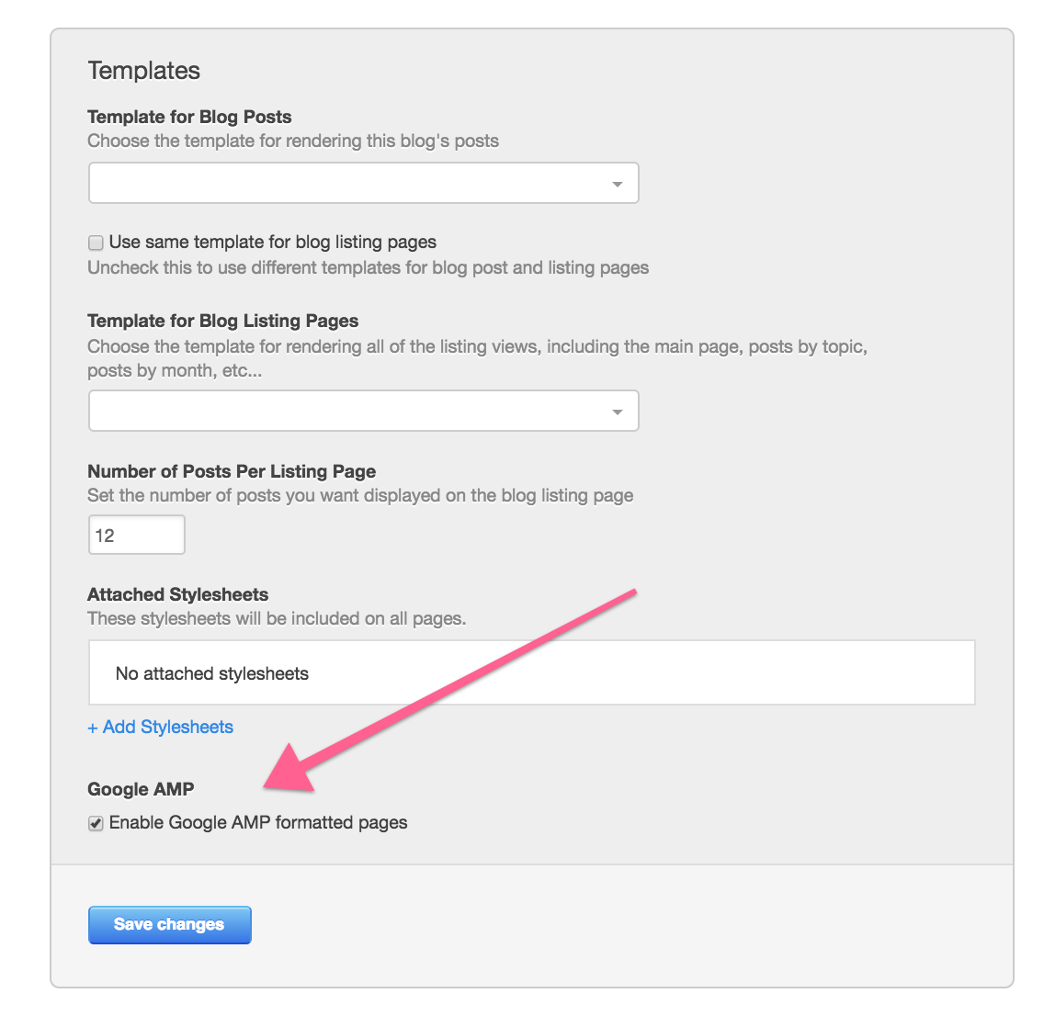Click the pink arrow annotation head
The height and width of the screenshot is (1016, 1044).
point(290,772)
